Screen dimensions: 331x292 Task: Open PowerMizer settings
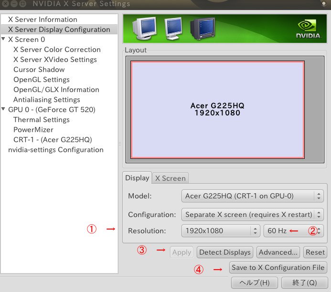pyautogui.click(x=33, y=130)
